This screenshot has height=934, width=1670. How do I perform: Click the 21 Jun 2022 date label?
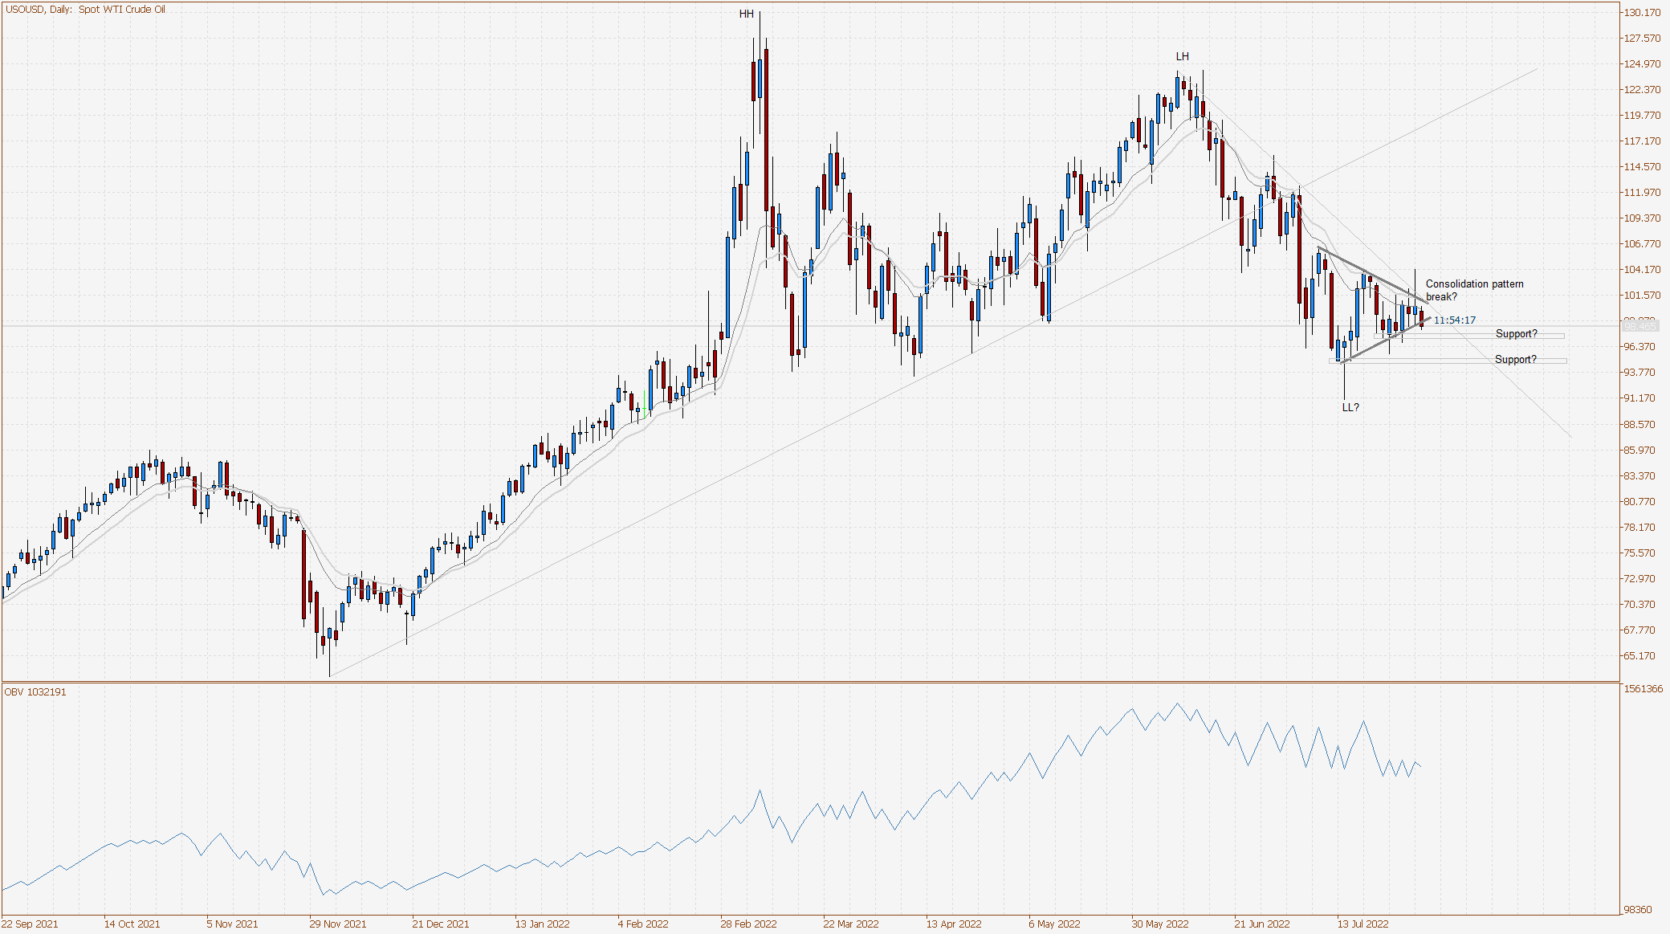[1262, 924]
